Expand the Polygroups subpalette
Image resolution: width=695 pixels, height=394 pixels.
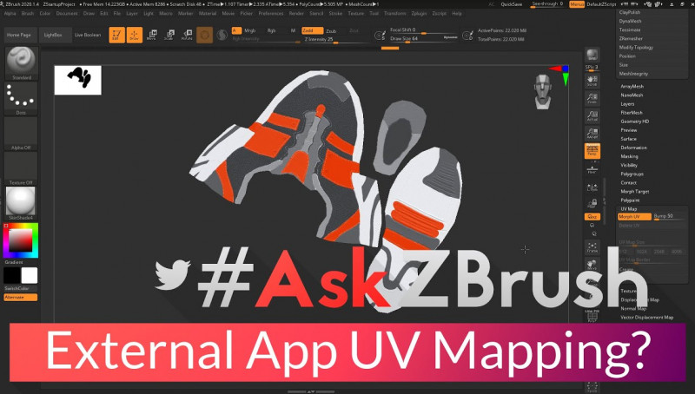[x=632, y=174]
